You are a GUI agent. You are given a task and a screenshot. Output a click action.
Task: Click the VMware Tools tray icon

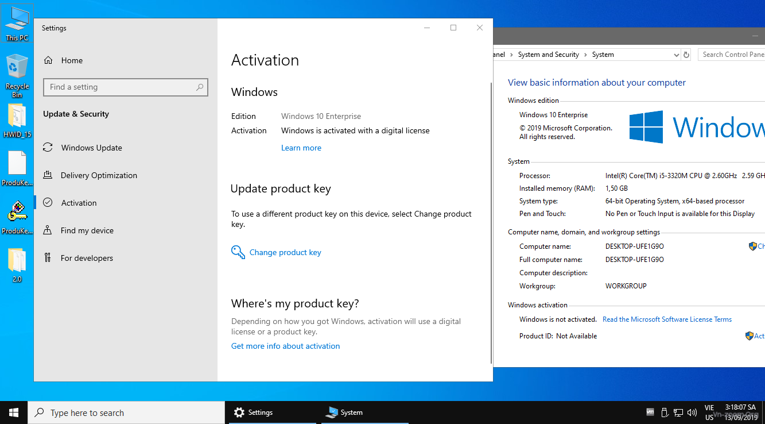(x=650, y=413)
